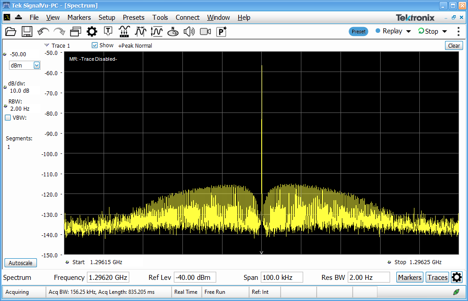Click the video camera record icon
This screenshot has height=301, width=468.
(x=205, y=31)
